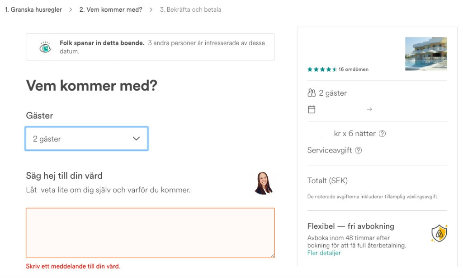Select step 3 Bekräfta och betala
Viewport: 463px width, 278px height.
(190, 9)
